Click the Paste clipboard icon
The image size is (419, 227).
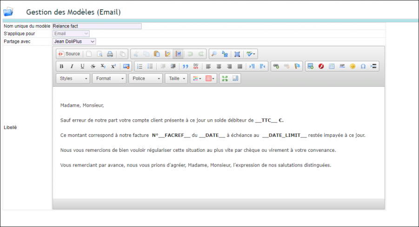pyautogui.click(x=157, y=54)
